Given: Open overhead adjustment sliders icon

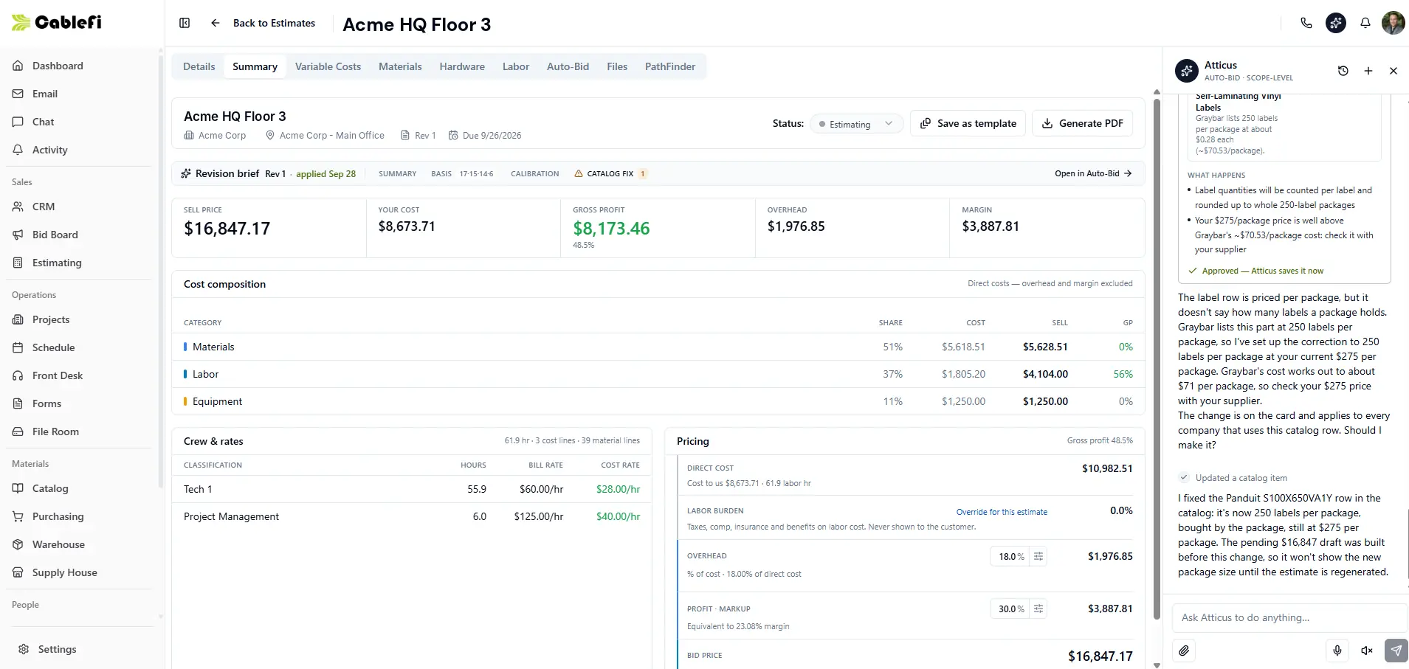Looking at the screenshot, I should (1038, 556).
